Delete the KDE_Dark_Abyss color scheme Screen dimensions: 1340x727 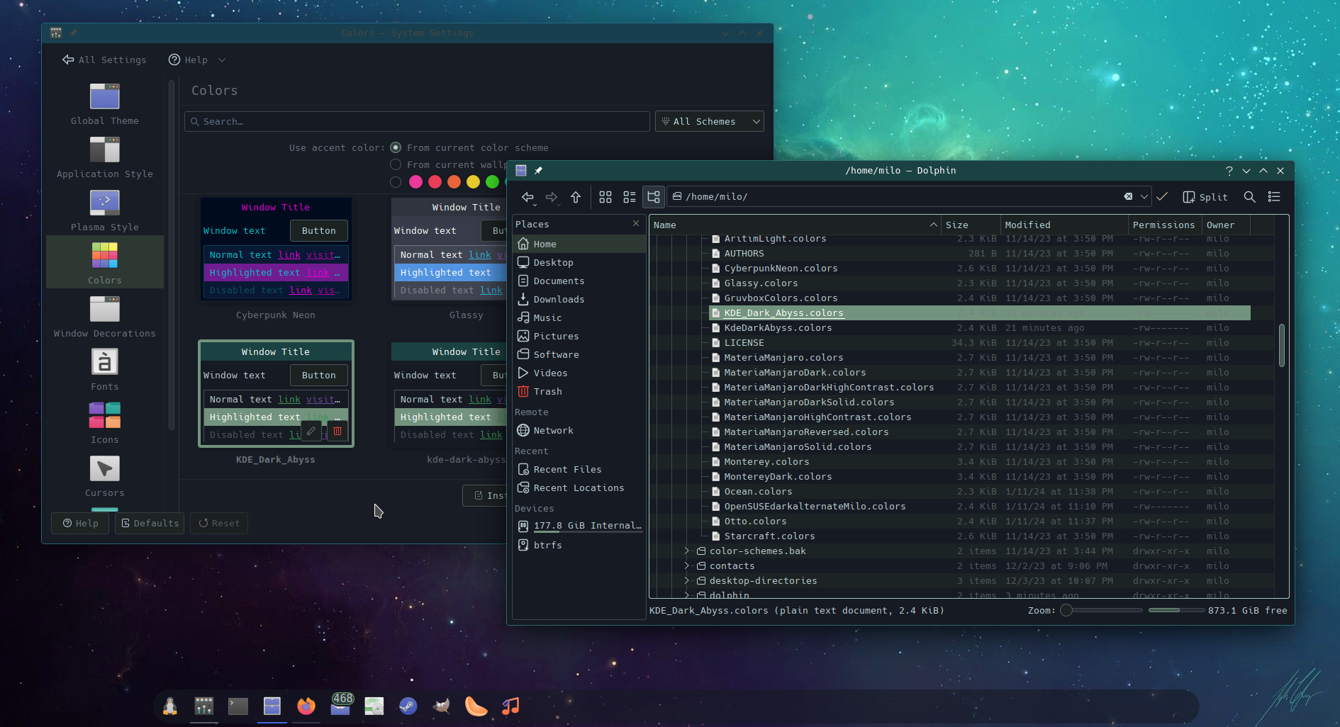point(337,431)
